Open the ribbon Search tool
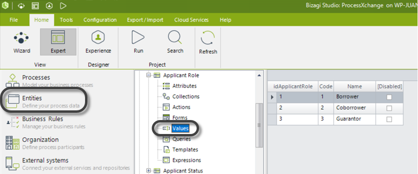Viewport: 418px width, 174px height. click(175, 42)
